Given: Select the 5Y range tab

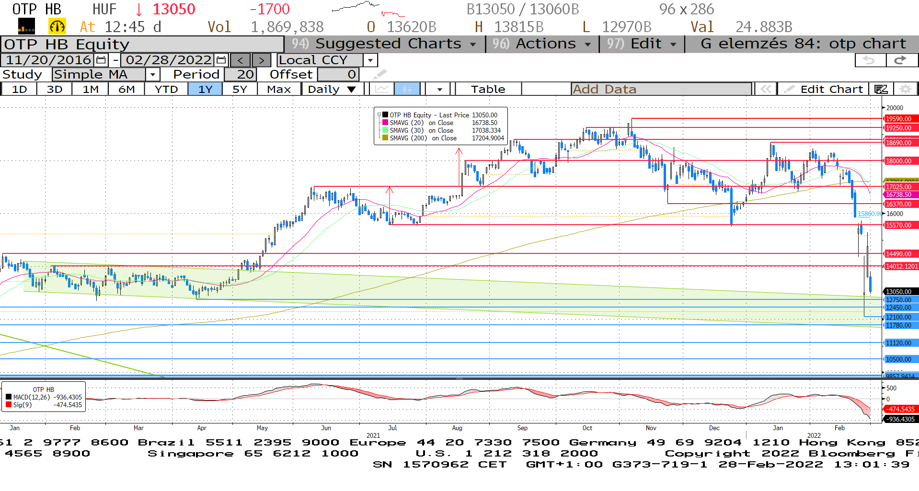Looking at the screenshot, I should [x=240, y=89].
